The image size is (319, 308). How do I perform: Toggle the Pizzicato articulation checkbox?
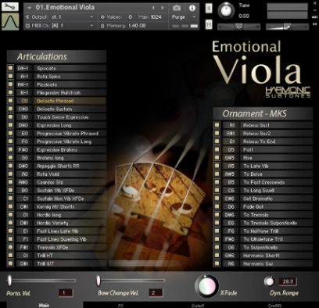(10, 84)
